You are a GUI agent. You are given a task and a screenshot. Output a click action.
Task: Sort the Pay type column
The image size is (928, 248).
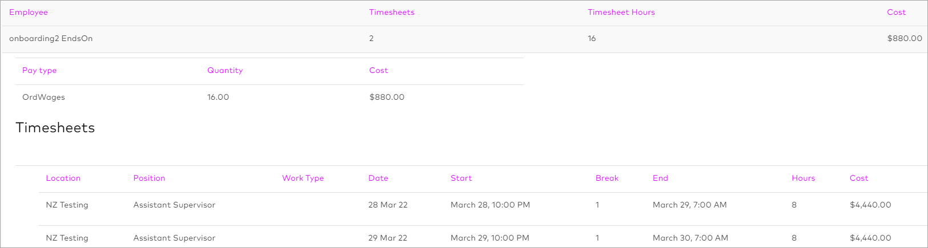coord(39,71)
